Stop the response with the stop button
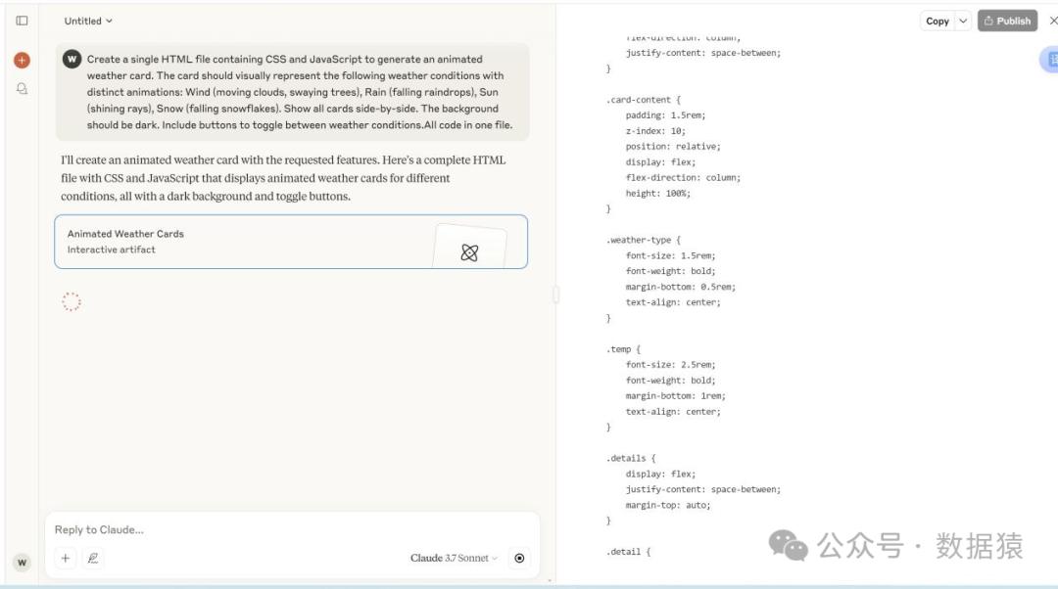Image resolution: width=1058 pixels, height=589 pixels. point(519,558)
